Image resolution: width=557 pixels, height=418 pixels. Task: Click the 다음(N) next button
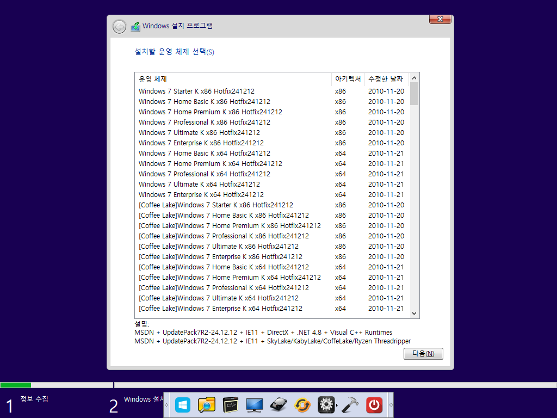(423, 354)
